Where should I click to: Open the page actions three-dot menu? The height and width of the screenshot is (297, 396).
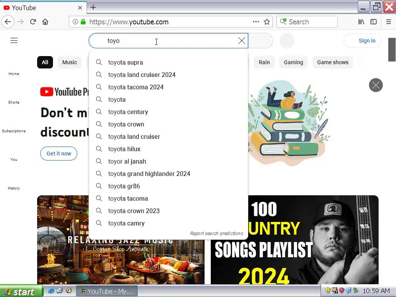256,22
